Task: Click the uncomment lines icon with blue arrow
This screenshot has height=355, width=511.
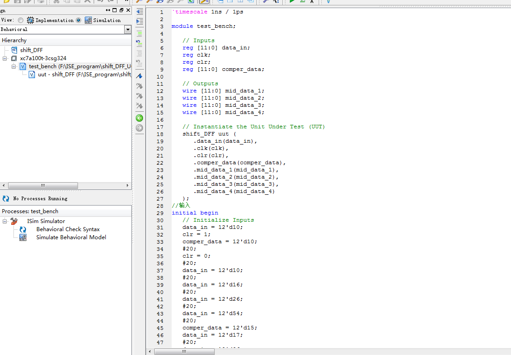Action: (x=139, y=43)
